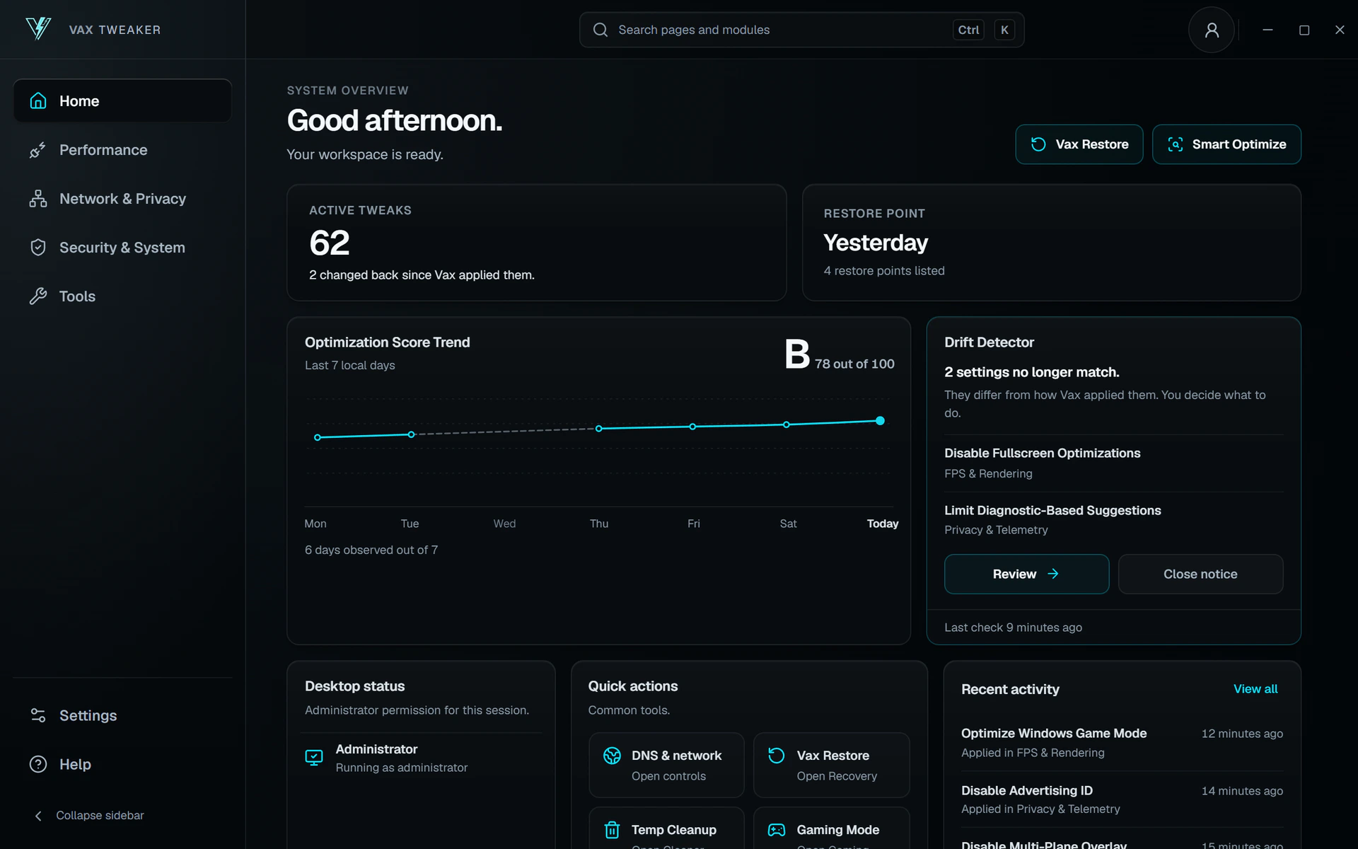Open Security & System section
This screenshot has height=849, width=1358.
122,248
